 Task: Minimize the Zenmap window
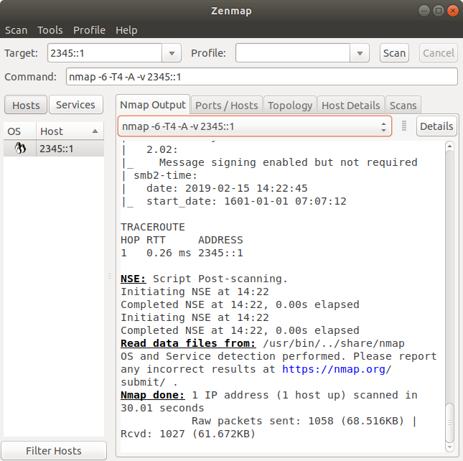tap(421, 10)
